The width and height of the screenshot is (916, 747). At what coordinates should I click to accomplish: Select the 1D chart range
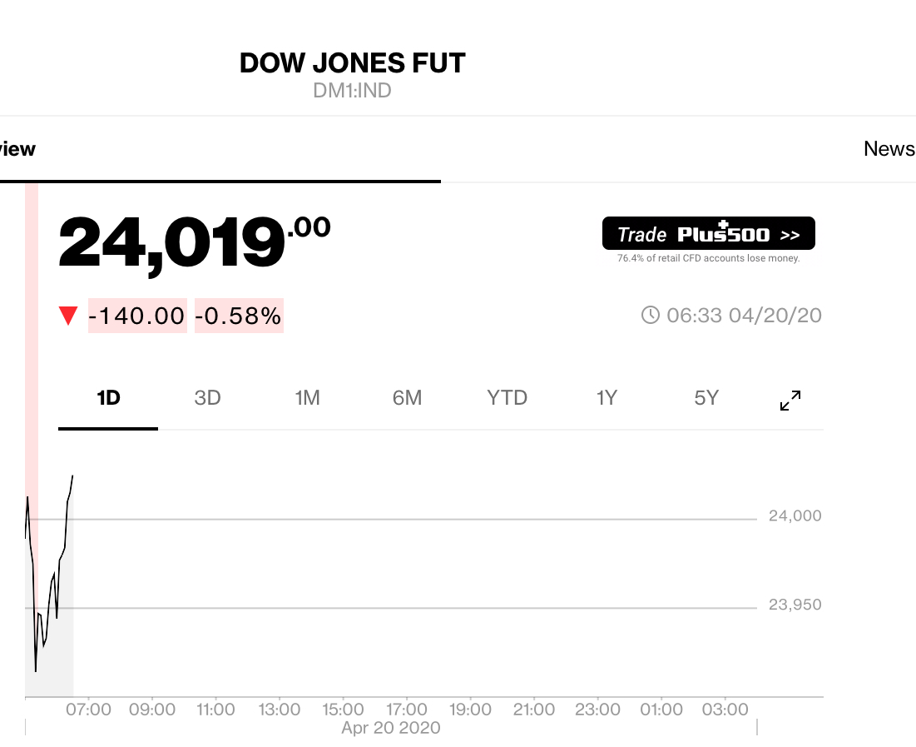pyautogui.click(x=108, y=398)
